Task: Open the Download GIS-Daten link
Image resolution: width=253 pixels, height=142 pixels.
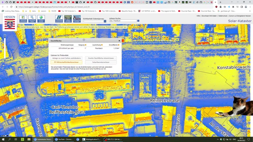Action: 209,16
